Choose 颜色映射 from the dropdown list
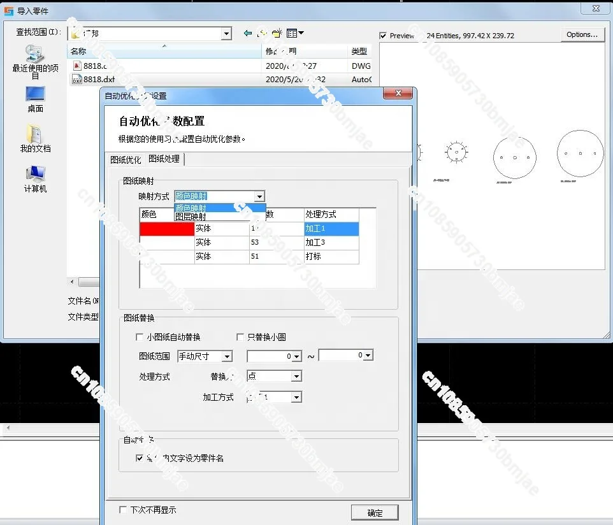This screenshot has height=525, width=613. (x=220, y=208)
